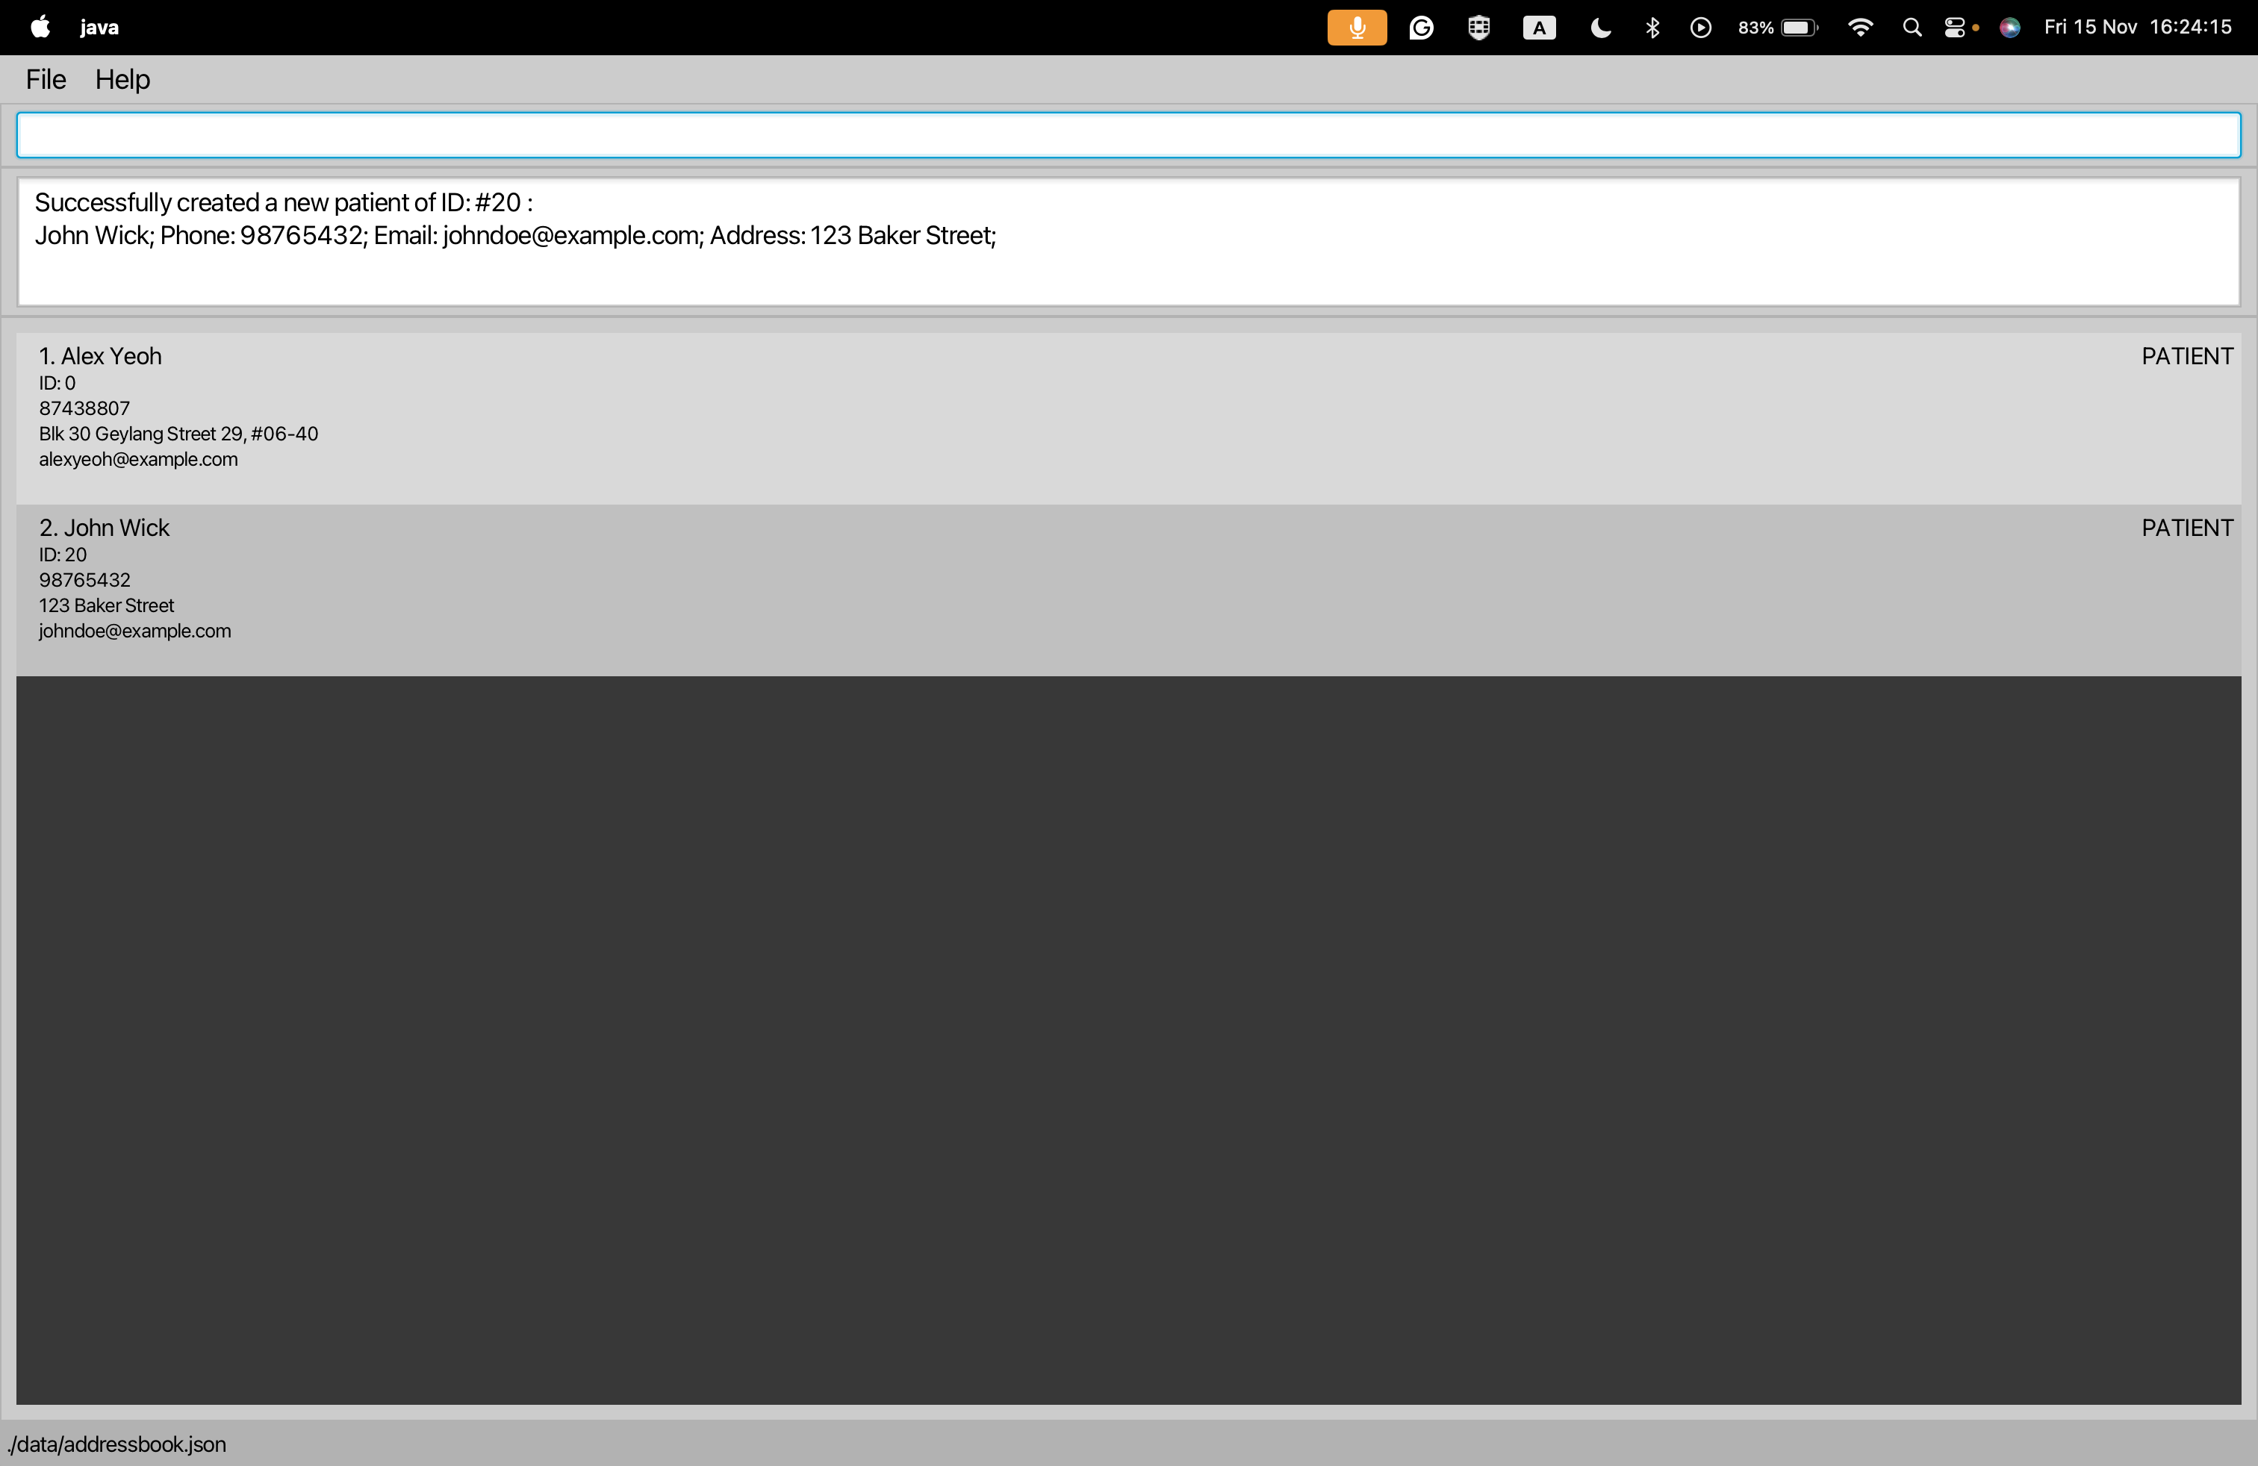This screenshot has width=2258, height=1466.
Task: Open Spotlight search magnifier
Action: pos(1912,28)
